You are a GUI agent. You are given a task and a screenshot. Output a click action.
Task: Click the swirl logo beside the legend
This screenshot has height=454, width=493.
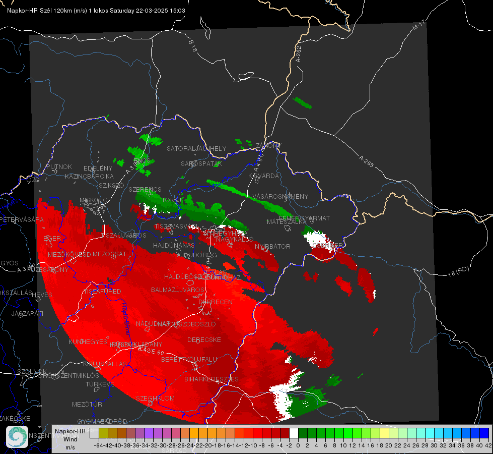(17, 437)
